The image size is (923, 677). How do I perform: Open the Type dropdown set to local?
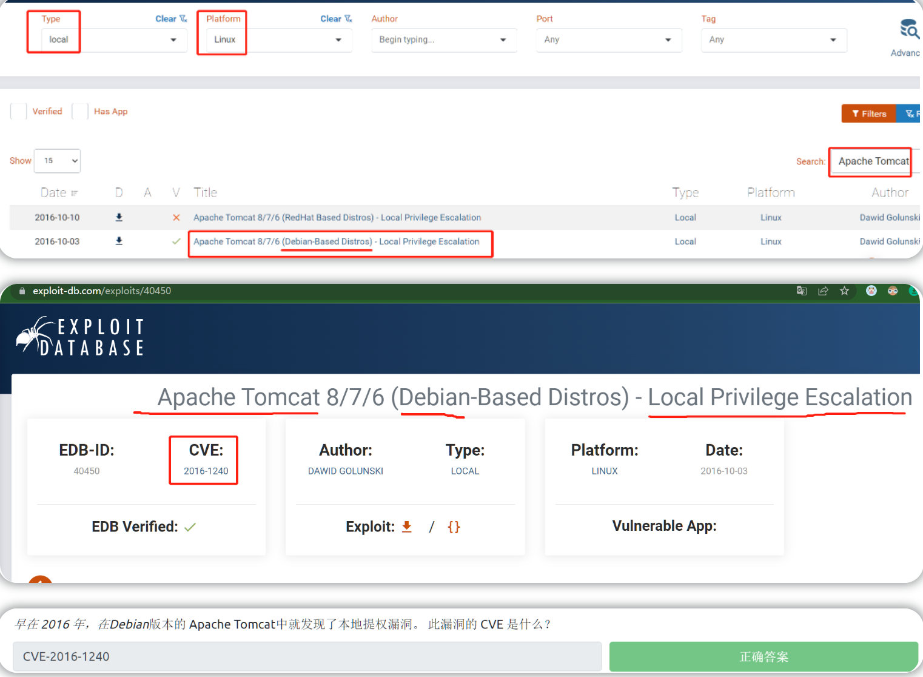114,40
